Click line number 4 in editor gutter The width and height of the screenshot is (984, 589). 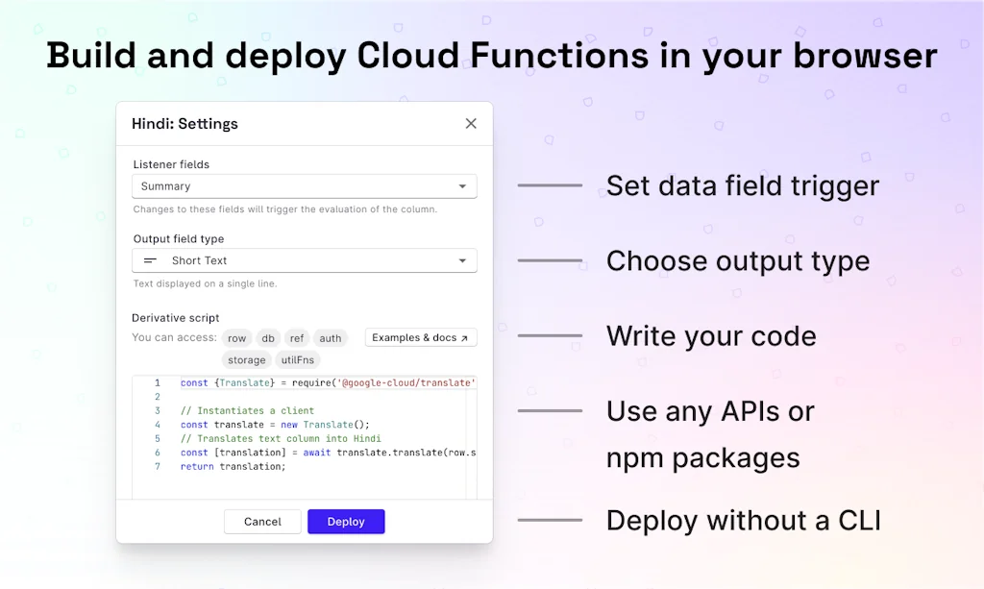pos(157,425)
